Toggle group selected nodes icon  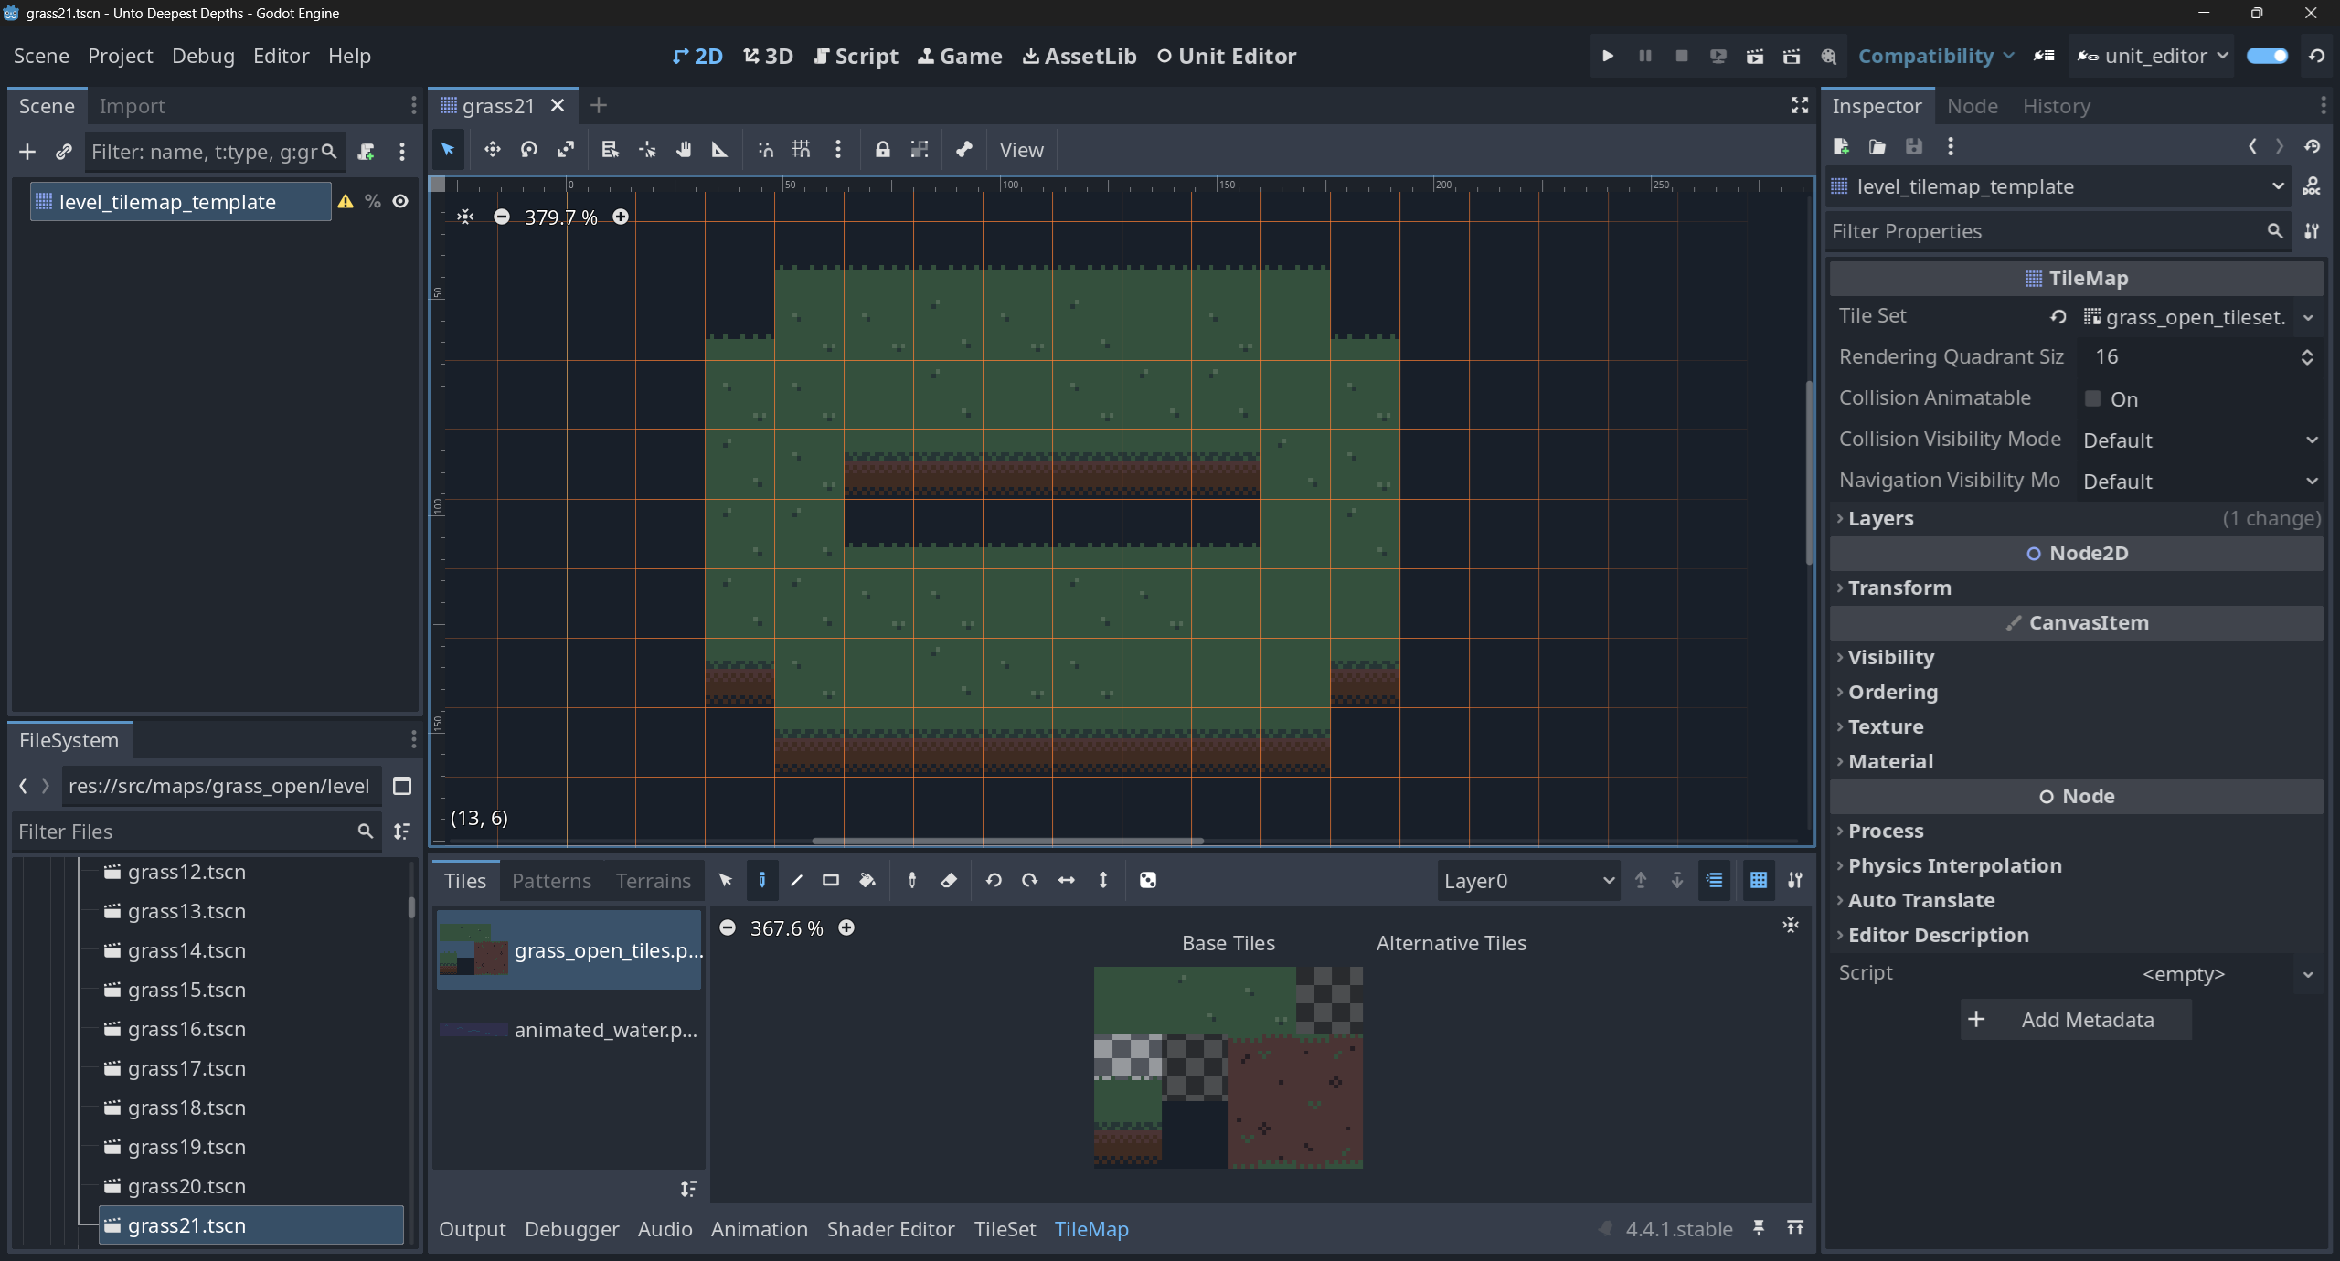click(919, 149)
